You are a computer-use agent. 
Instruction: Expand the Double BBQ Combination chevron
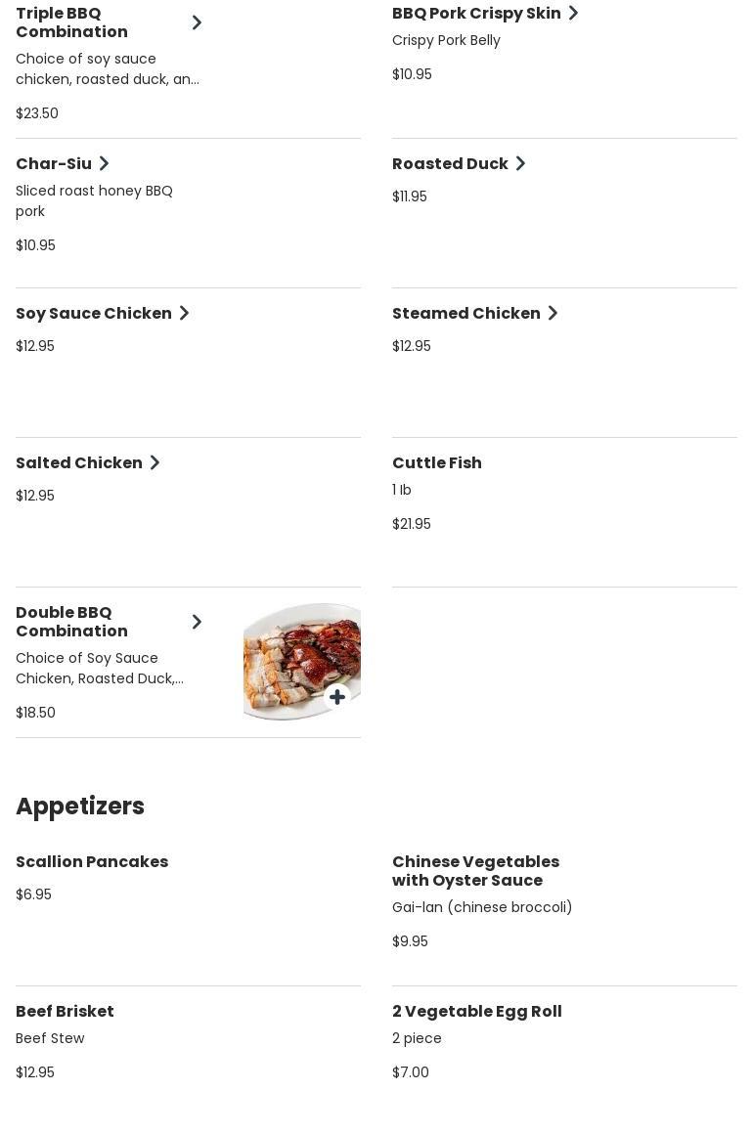click(197, 622)
